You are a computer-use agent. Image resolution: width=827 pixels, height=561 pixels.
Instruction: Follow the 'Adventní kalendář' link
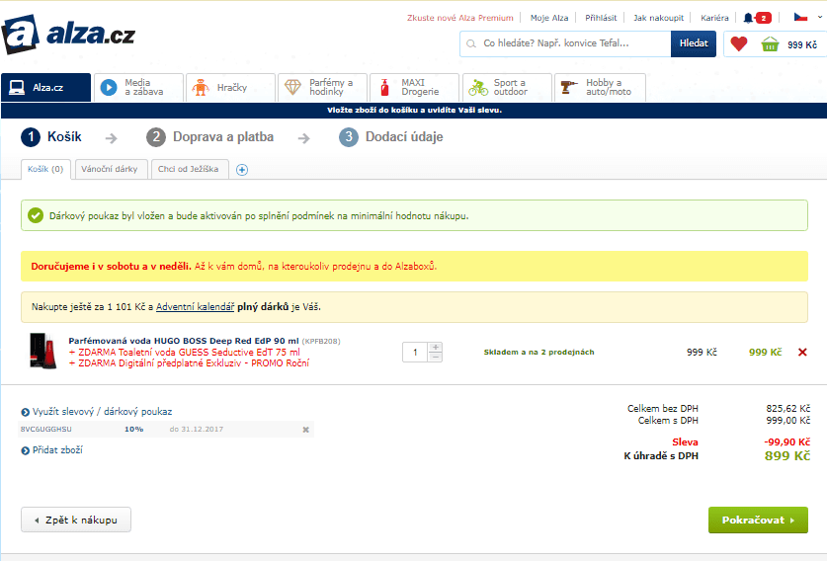[x=195, y=306]
